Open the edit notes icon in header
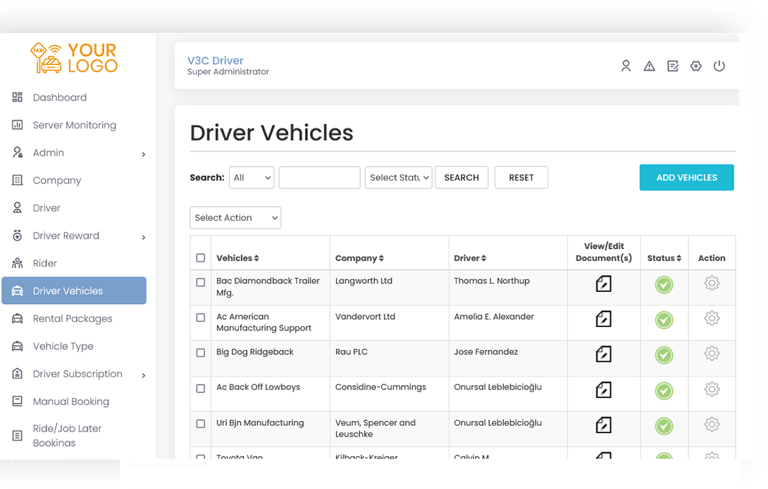This screenshot has height=489, width=768. pyautogui.click(x=673, y=66)
